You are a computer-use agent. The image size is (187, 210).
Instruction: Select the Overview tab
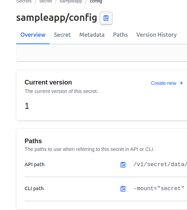(33, 35)
